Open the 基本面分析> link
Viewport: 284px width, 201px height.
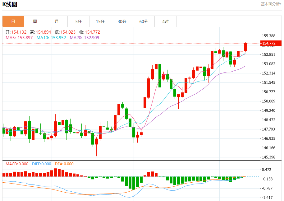[x=271, y=4]
